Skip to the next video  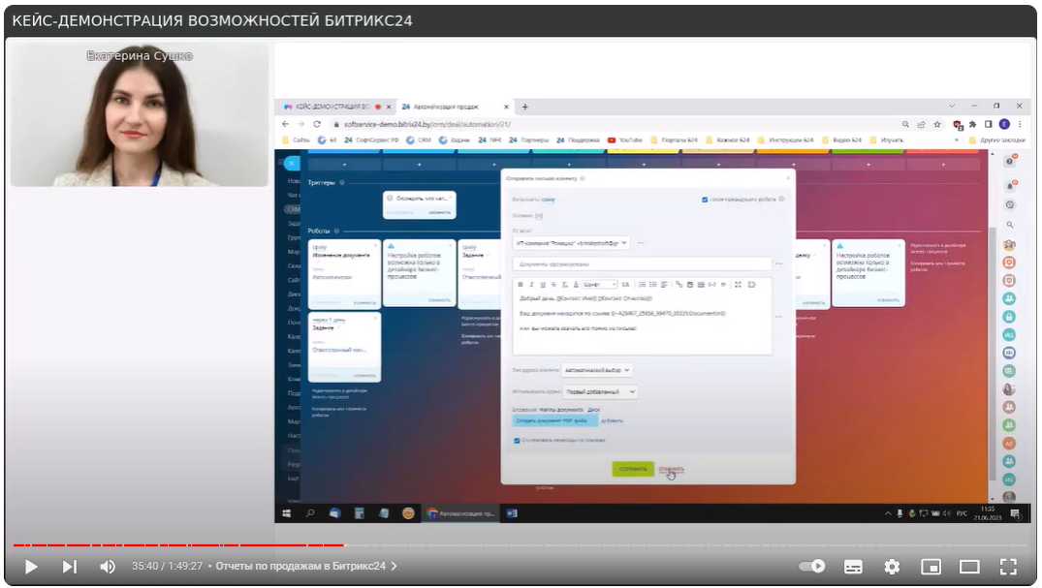tap(70, 567)
